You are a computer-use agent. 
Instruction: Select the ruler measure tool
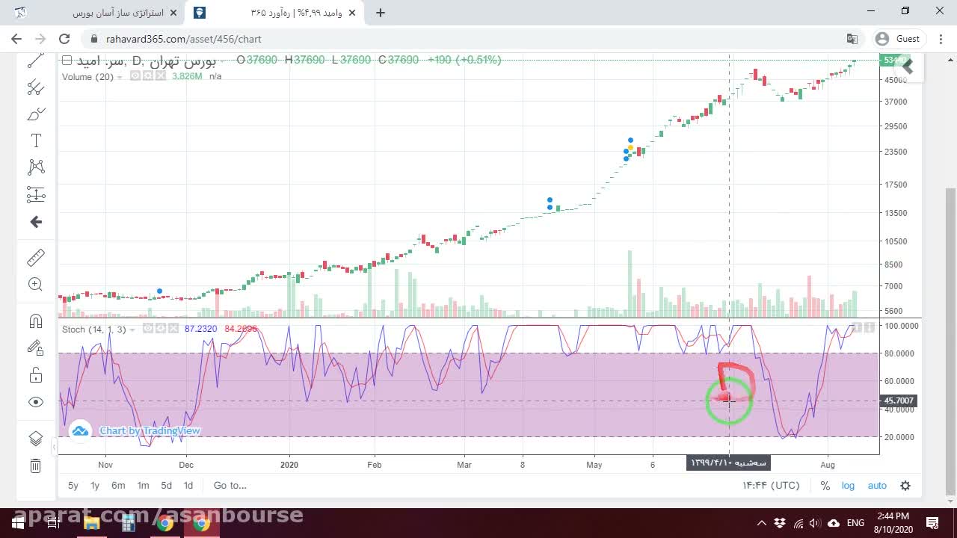point(35,258)
